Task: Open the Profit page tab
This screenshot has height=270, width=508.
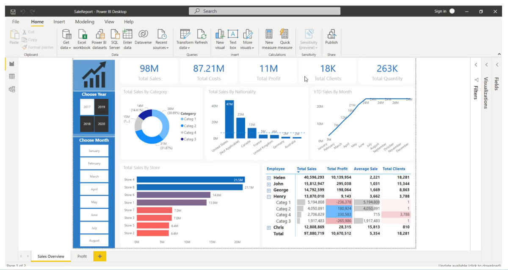Action: point(82,256)
